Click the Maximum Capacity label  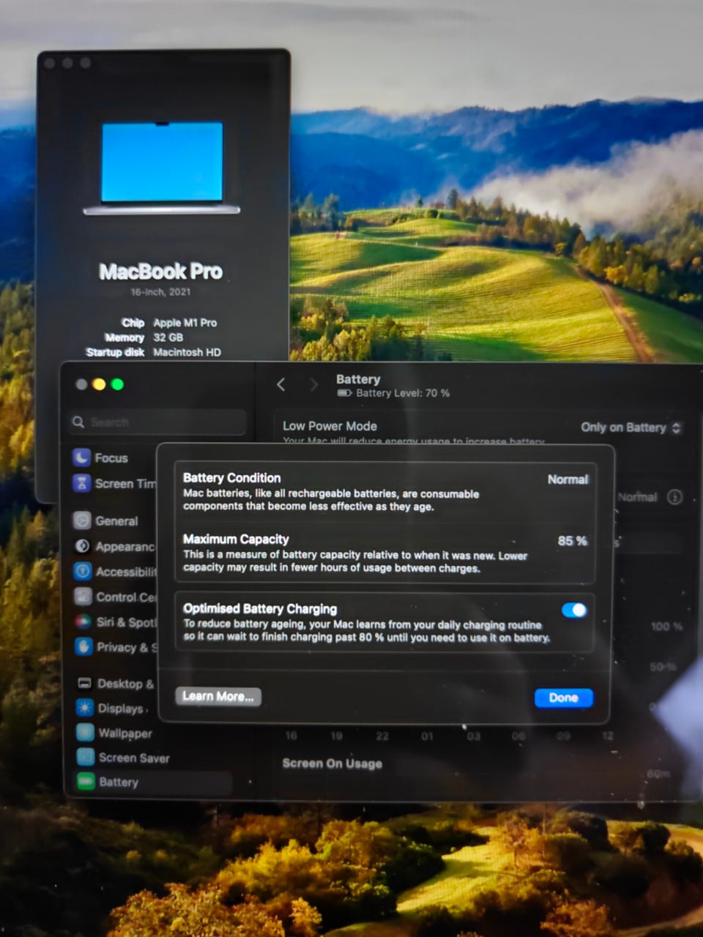(236, 540)
